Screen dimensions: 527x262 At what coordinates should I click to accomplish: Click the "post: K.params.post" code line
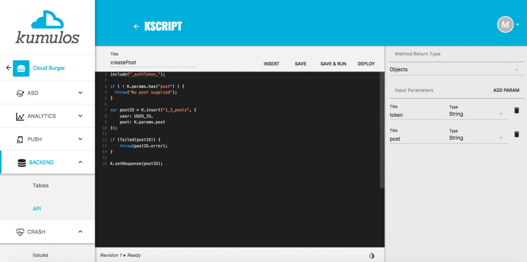(x=142, y=122)
